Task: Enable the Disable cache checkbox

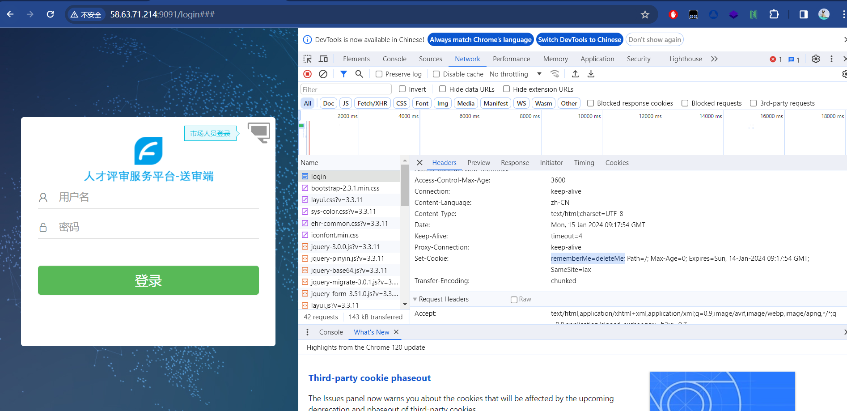Action: pyautogui.click(x=436, y=74)
